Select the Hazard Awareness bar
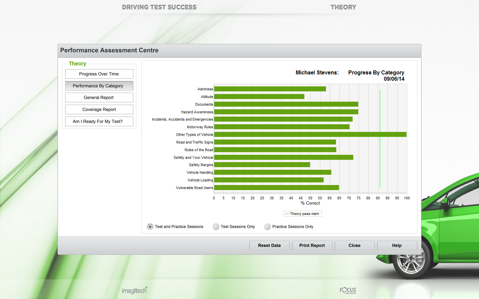This screenshot has height=299, width=479. [x=286, y=112]
